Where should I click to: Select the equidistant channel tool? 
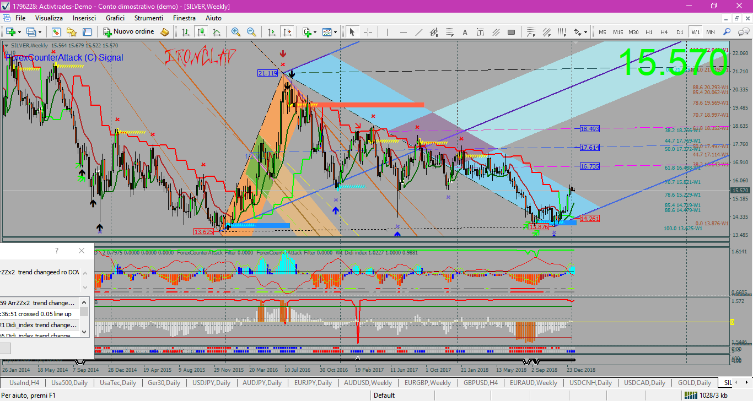click(x=434, y=32)
